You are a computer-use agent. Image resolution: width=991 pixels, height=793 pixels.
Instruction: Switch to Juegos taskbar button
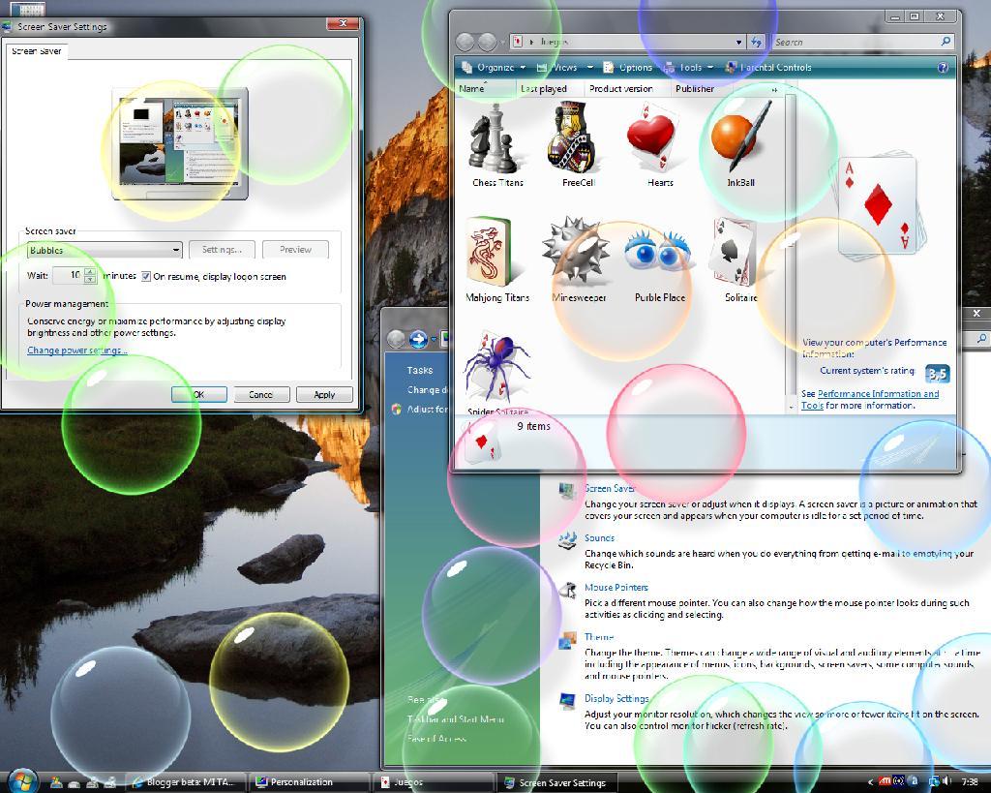(432, 782)
